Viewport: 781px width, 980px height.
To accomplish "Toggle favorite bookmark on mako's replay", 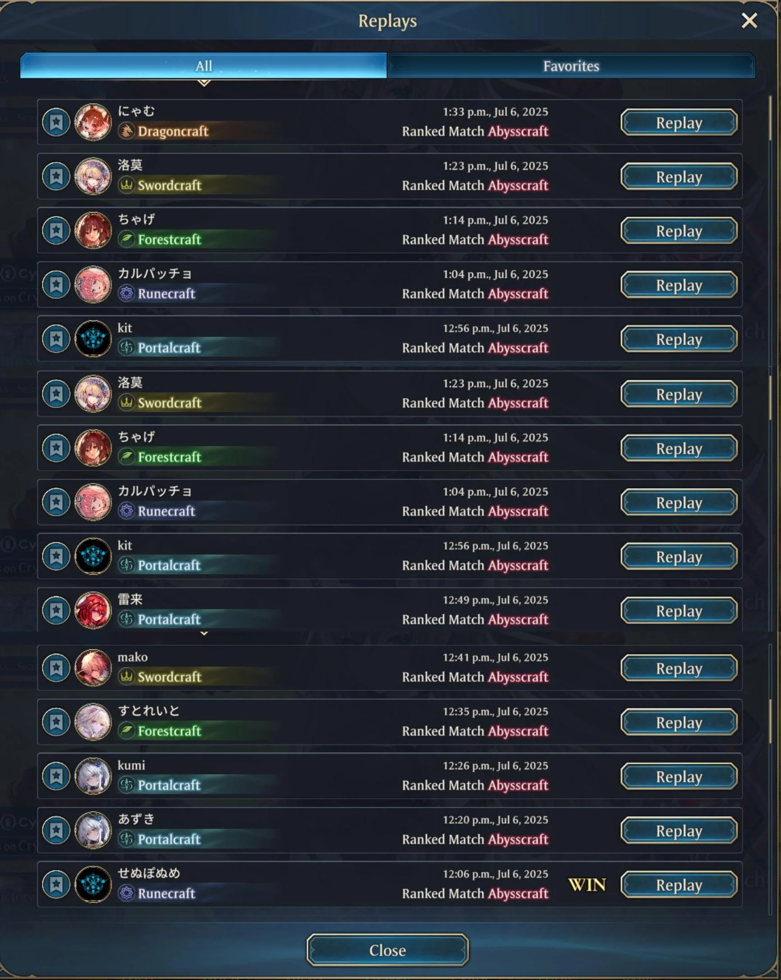I will click(x=56, y=668).
